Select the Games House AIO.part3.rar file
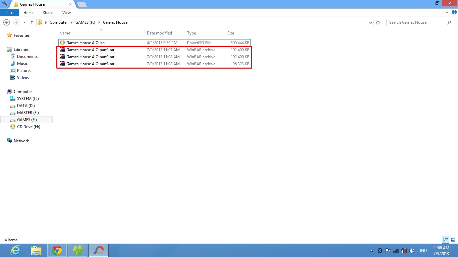 pyautogui.click(x=155, y=64)
